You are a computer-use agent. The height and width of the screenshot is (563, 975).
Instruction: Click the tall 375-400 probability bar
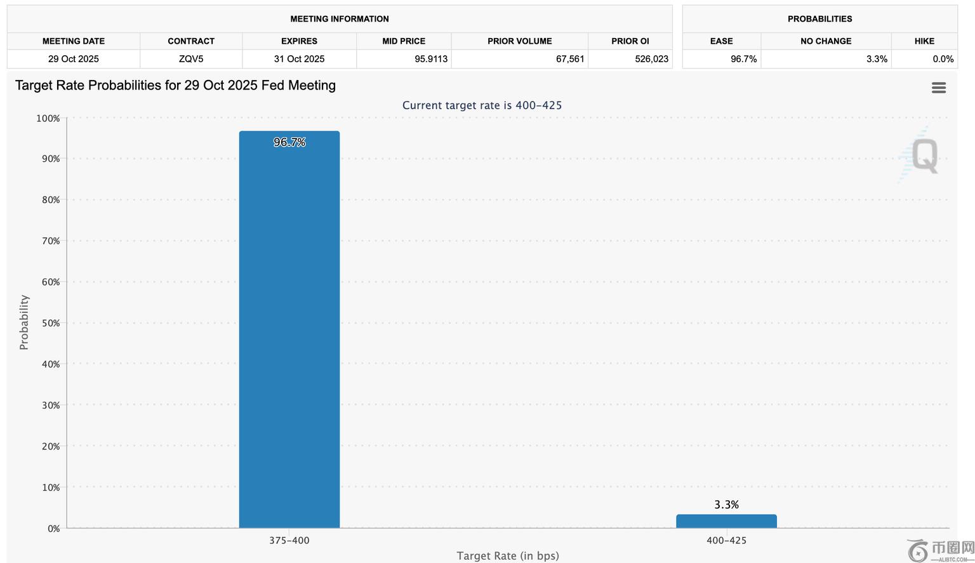(x=289, y=330)
